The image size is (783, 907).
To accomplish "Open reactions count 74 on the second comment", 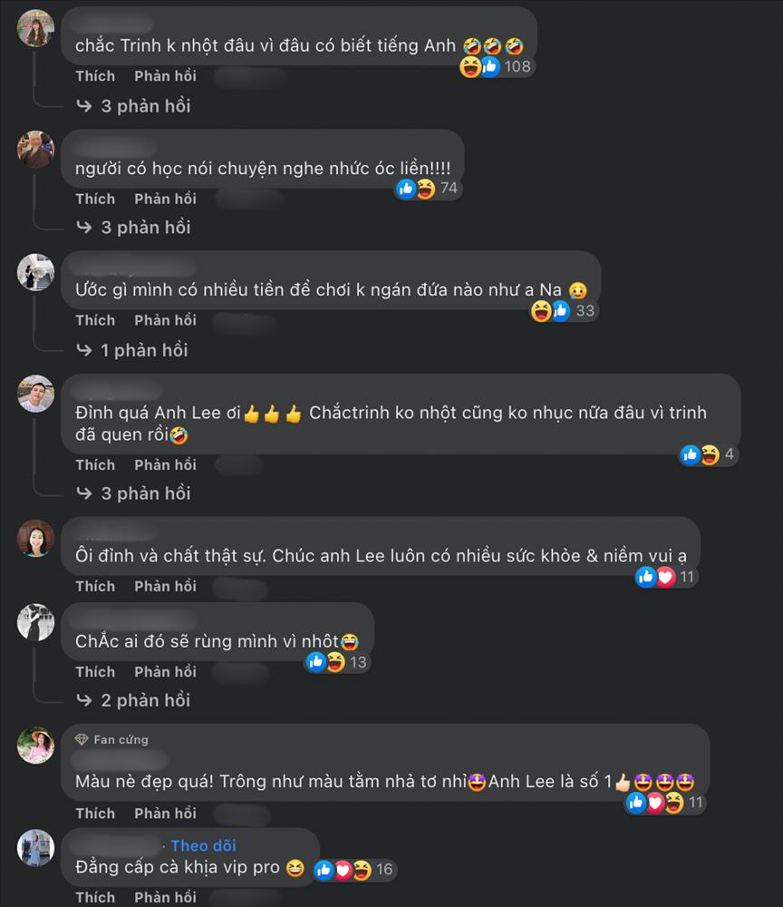I will tap(428, 189).
